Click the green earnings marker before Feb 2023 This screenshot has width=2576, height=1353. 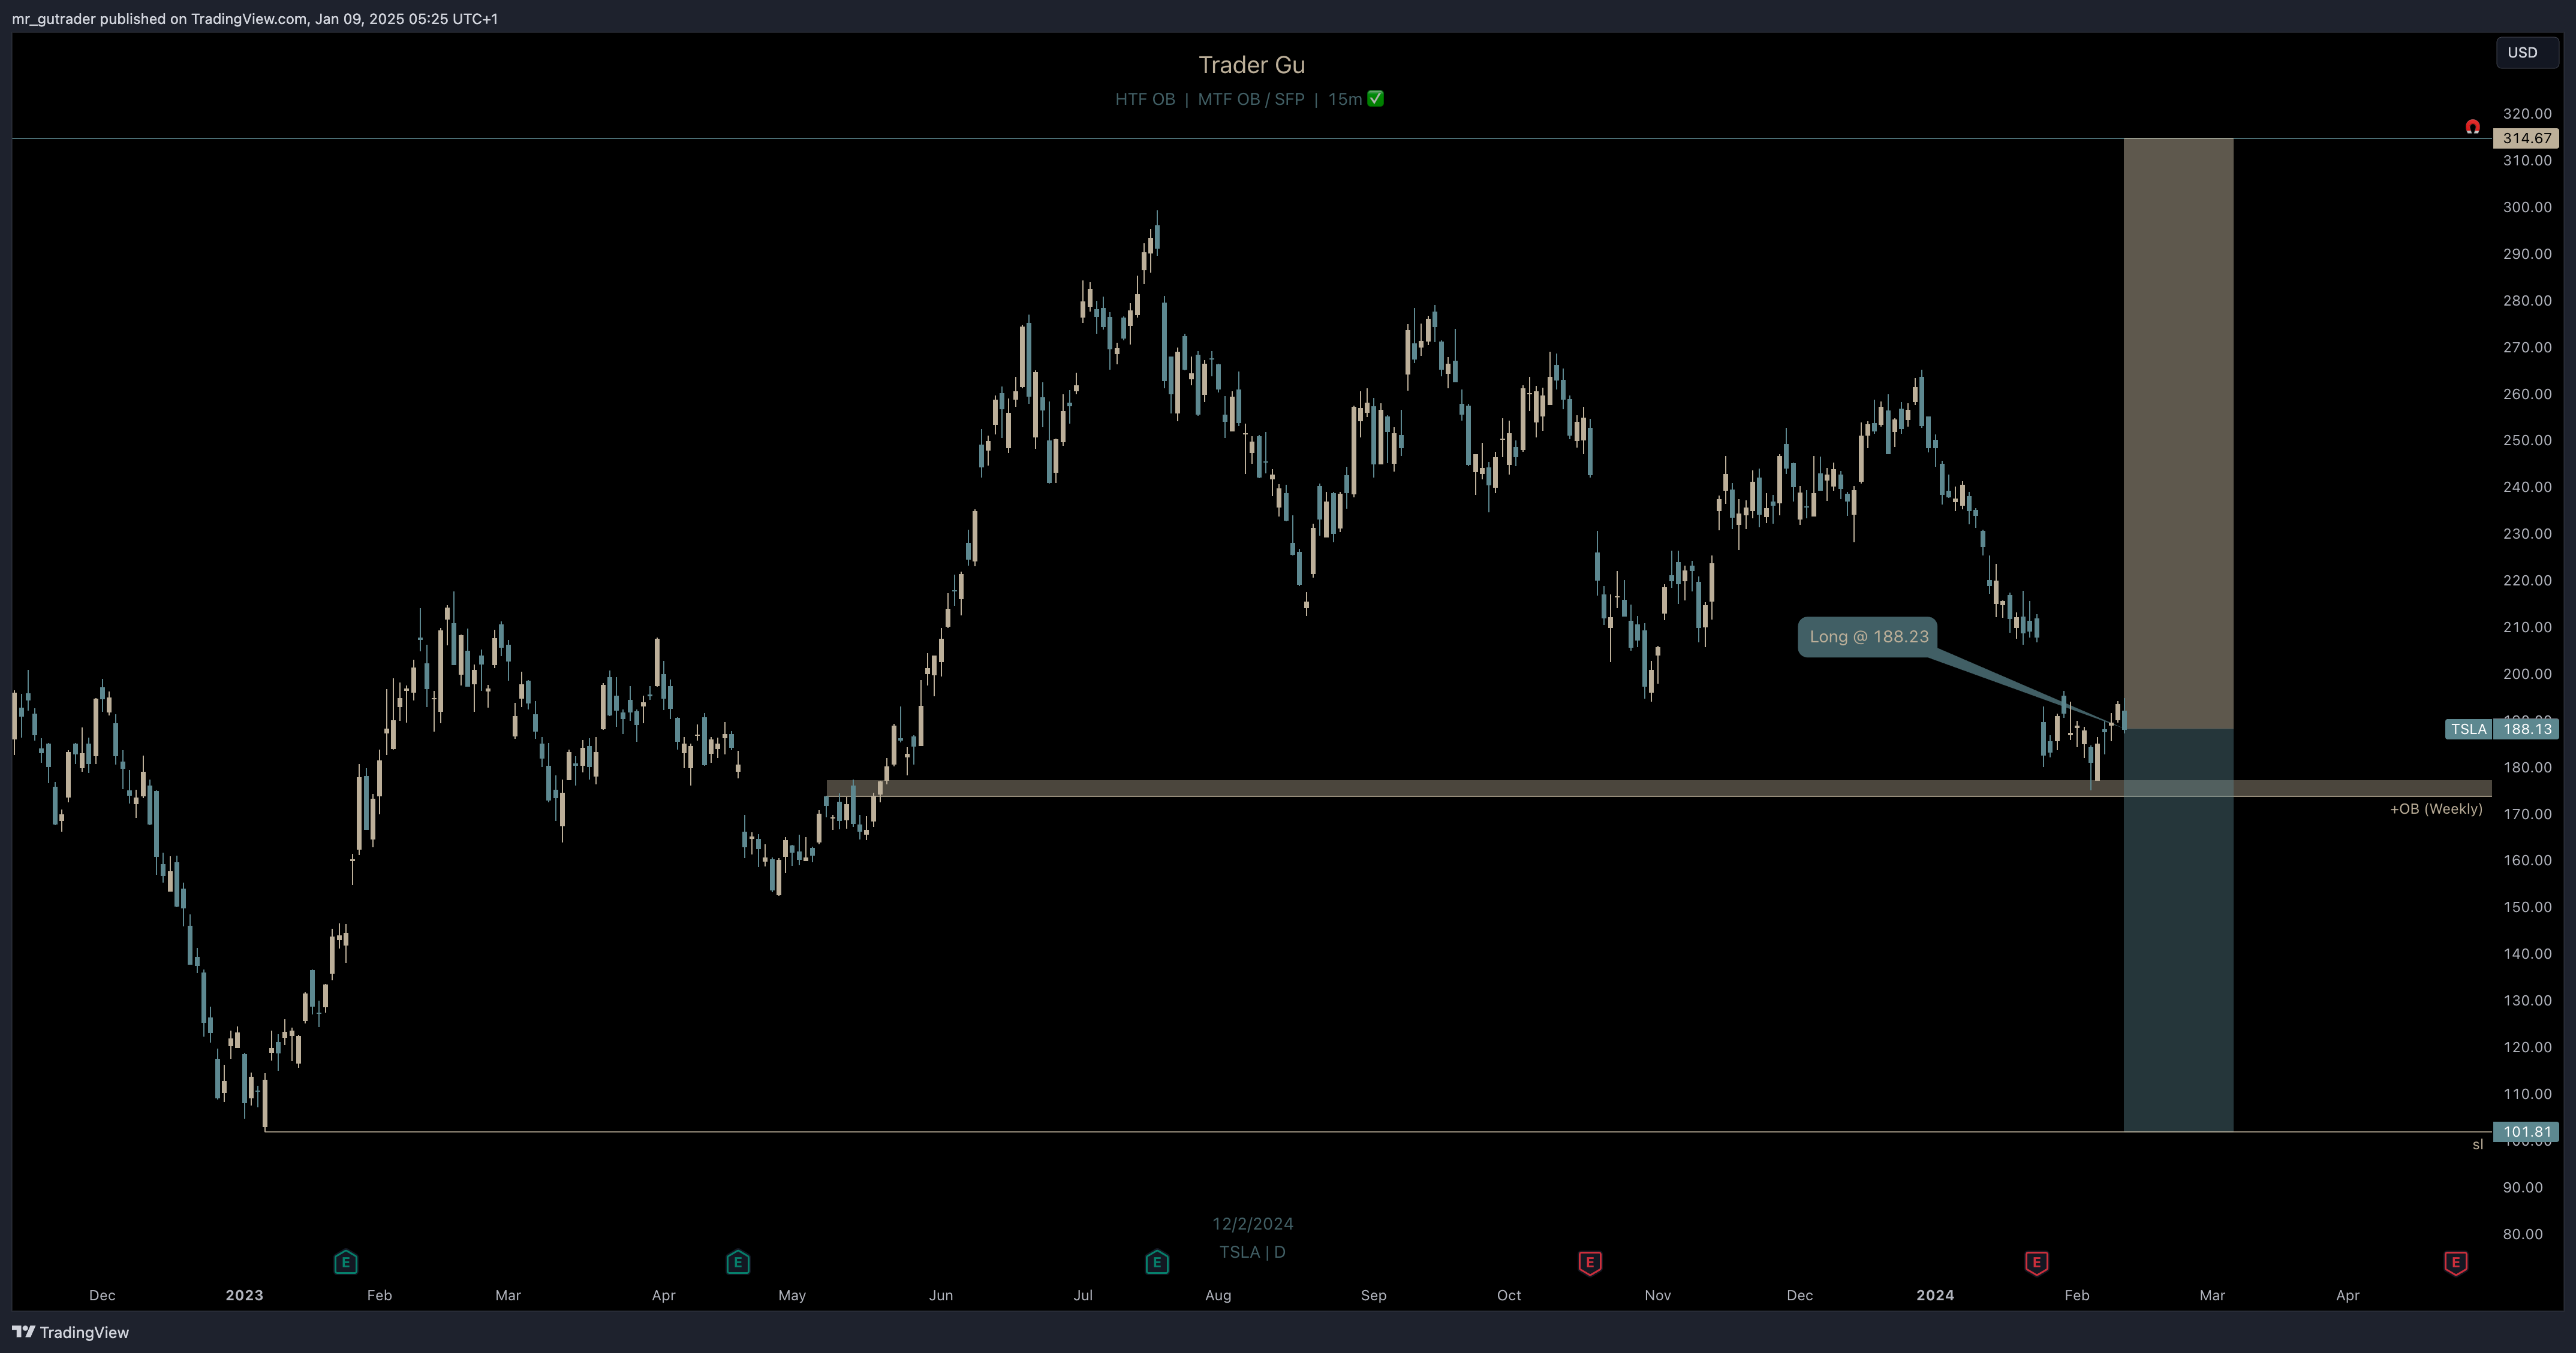click(x=345, y=1262)
